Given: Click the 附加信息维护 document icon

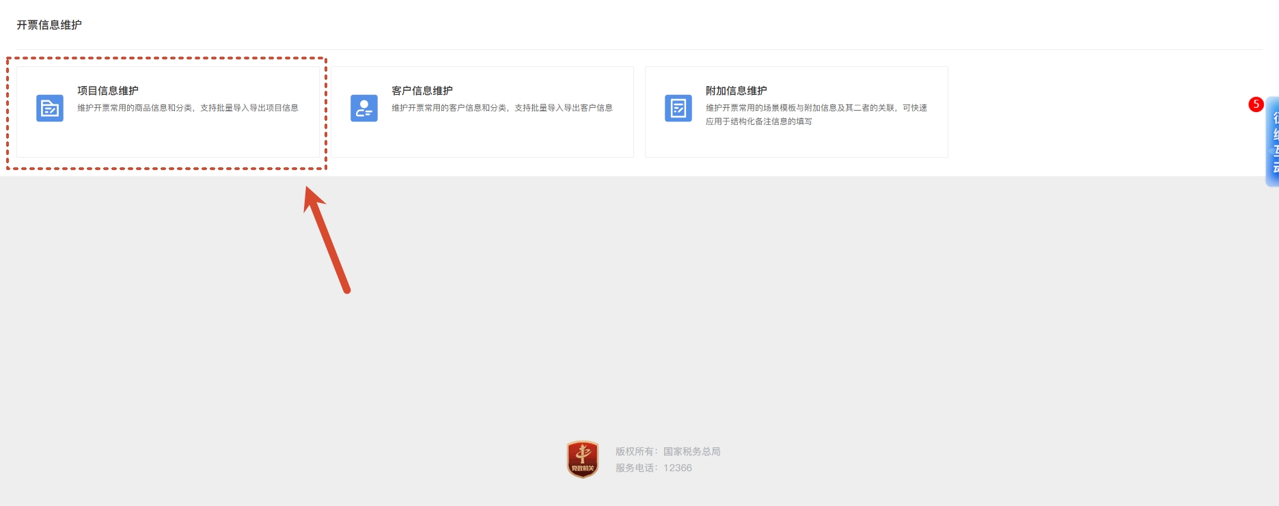Looking at the screenshot, I should click(678, 108).
